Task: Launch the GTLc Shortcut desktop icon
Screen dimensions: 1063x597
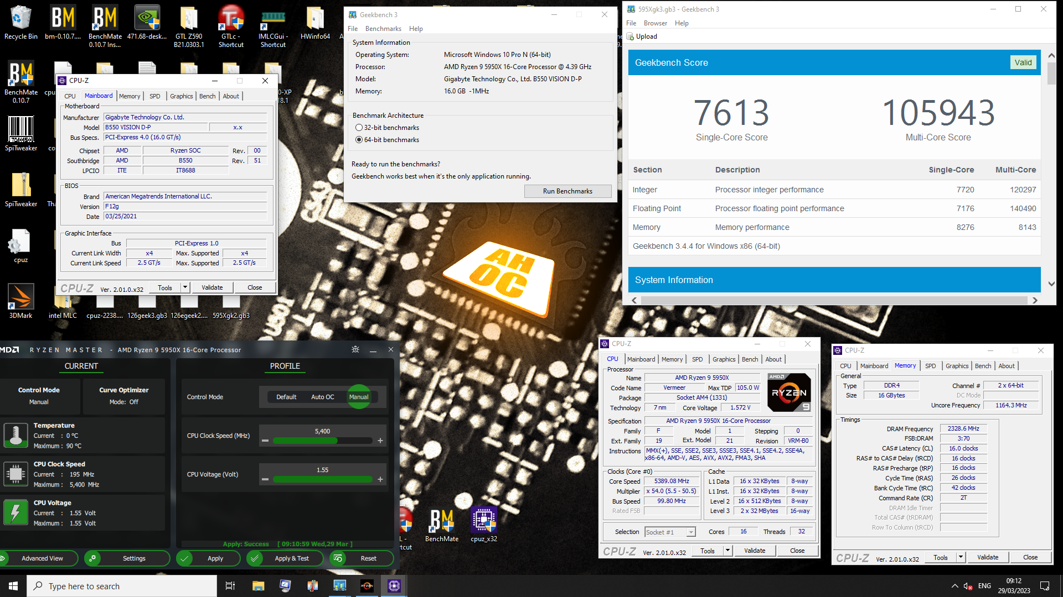Action: point(231,25)
